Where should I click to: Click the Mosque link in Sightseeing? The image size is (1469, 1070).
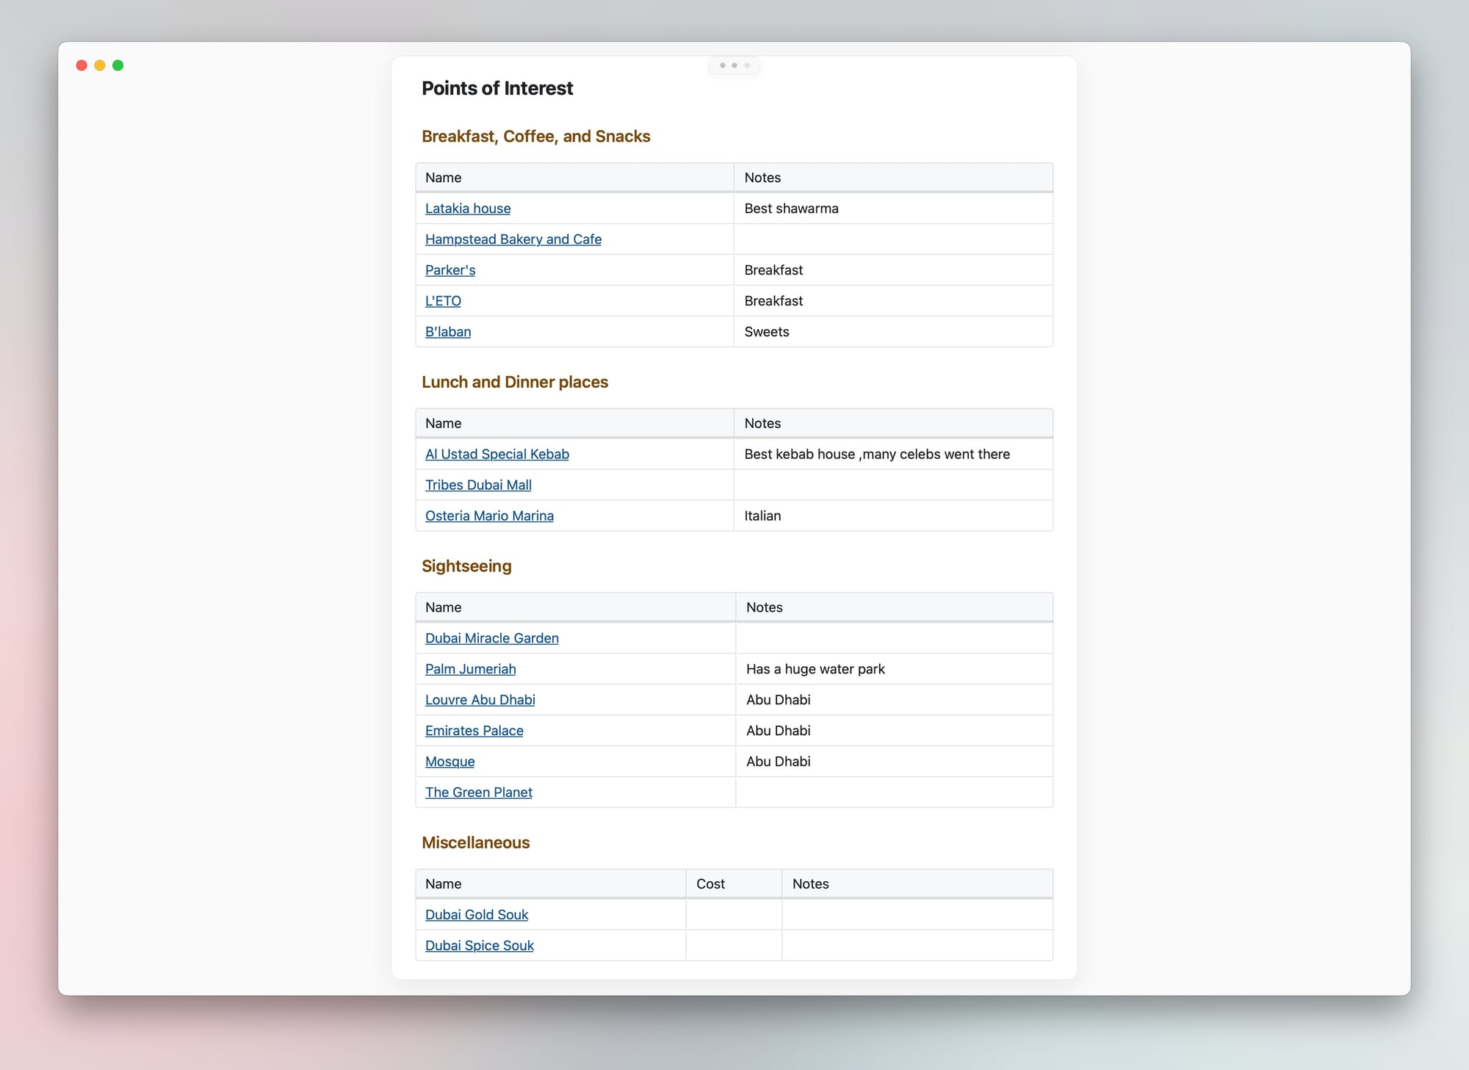450,761
